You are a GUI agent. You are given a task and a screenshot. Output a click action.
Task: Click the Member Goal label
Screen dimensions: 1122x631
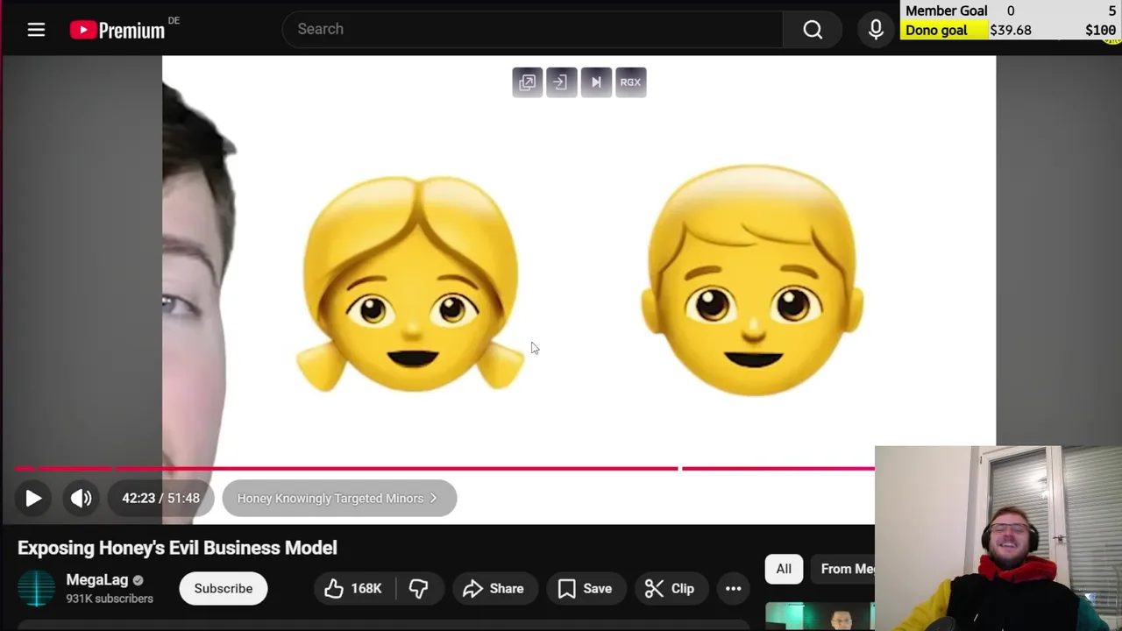[947, 11]
